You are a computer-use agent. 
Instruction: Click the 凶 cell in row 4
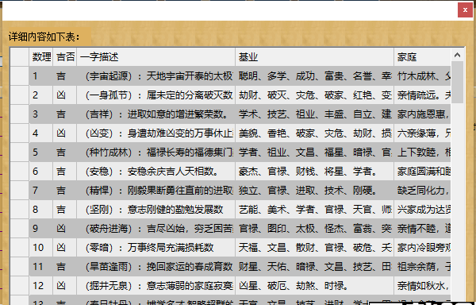(x=65, y=133)
